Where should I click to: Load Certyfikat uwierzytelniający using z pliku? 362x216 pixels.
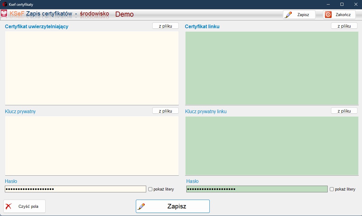click(x=165, y=26)
